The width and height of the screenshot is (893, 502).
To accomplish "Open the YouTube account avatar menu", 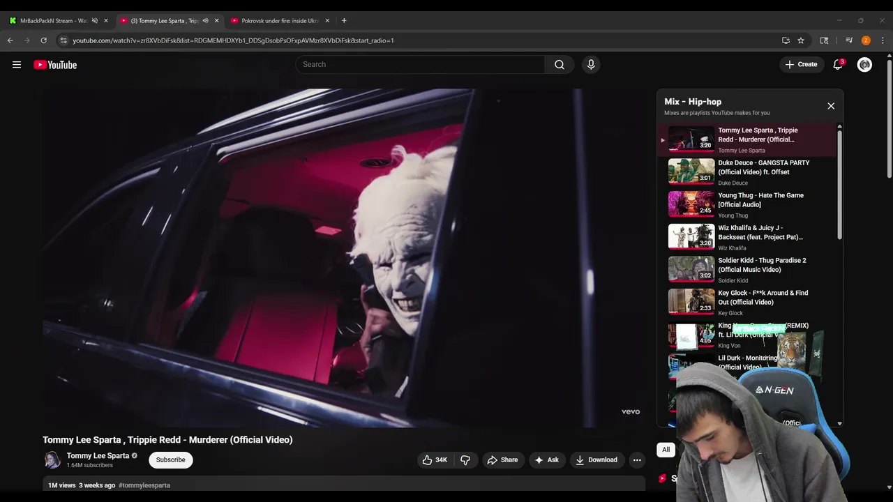I will pos(864,64).
